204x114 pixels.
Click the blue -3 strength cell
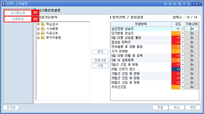point(176,69)
